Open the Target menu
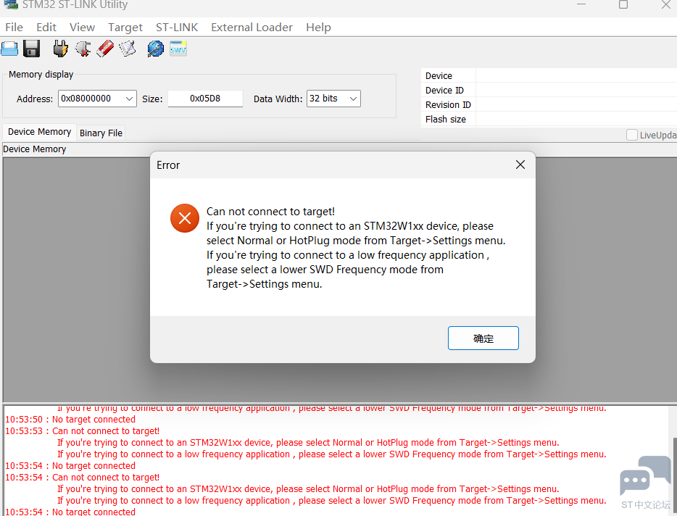 click(x=125, y=28)
